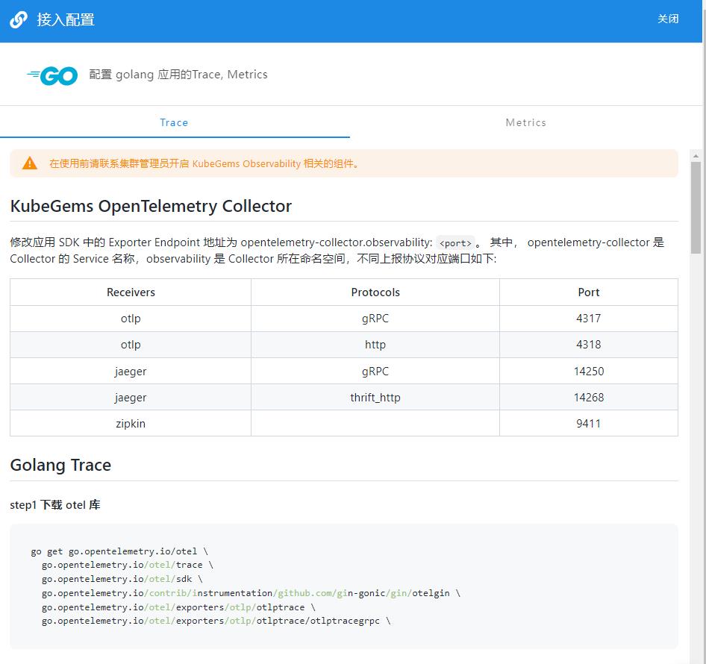Click the Protocols column header
The image size is (706, 664).
(x=375, y=292)
